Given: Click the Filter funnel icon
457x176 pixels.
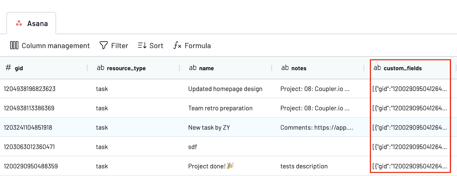Looking at the screenshot, I should (x=103, y=45).
